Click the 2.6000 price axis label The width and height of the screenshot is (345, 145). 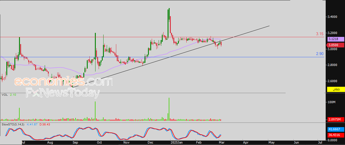click(333, 81)
